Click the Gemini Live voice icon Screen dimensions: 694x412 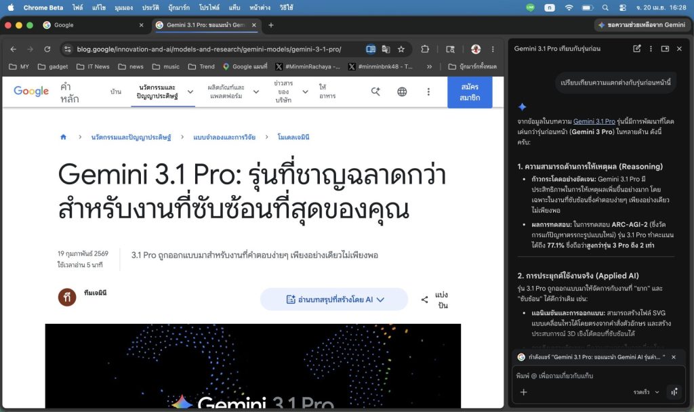(674, 392)
